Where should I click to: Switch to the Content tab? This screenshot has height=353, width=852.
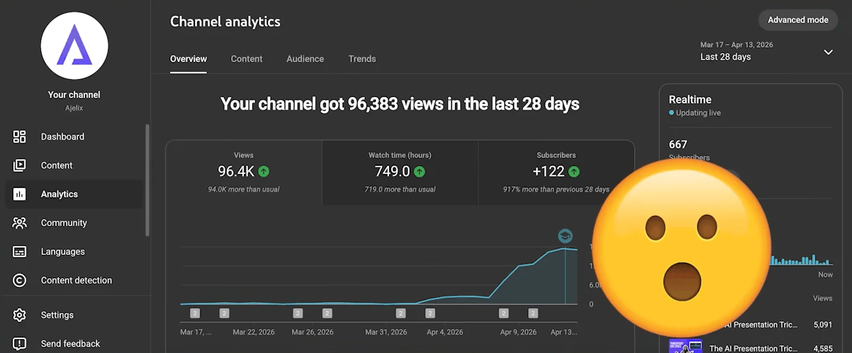246,59
